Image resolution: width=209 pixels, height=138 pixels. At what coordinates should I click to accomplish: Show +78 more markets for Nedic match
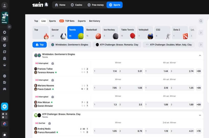(x=199, y=131)
